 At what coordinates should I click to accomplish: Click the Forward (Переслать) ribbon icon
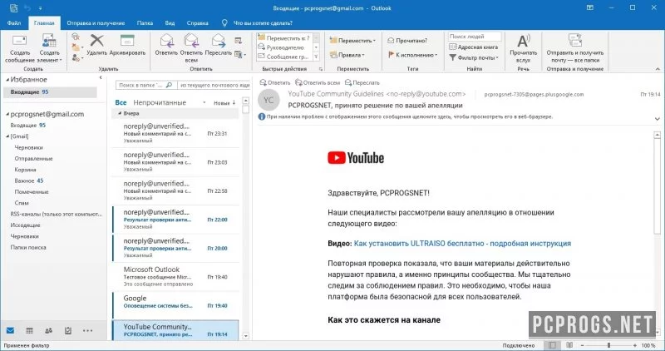click(x=218, y=41)
